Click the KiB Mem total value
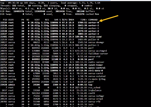The width and height of the screenshot is (151, 107). click(19, 11)
